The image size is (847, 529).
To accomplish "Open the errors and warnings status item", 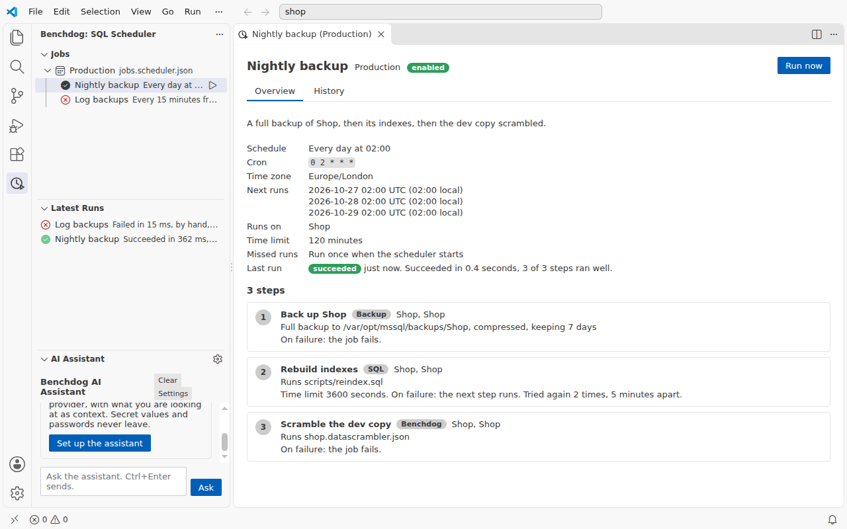I will pos(49,520).
